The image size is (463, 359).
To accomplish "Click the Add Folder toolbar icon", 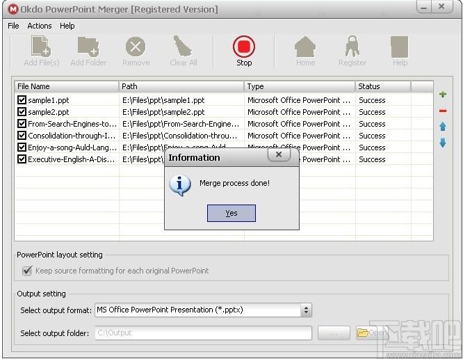I will [88, 47].
